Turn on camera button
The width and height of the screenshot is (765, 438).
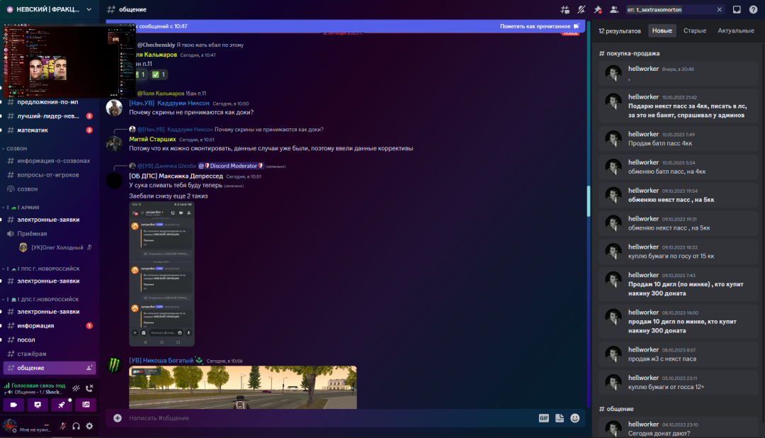click(13, 405)
